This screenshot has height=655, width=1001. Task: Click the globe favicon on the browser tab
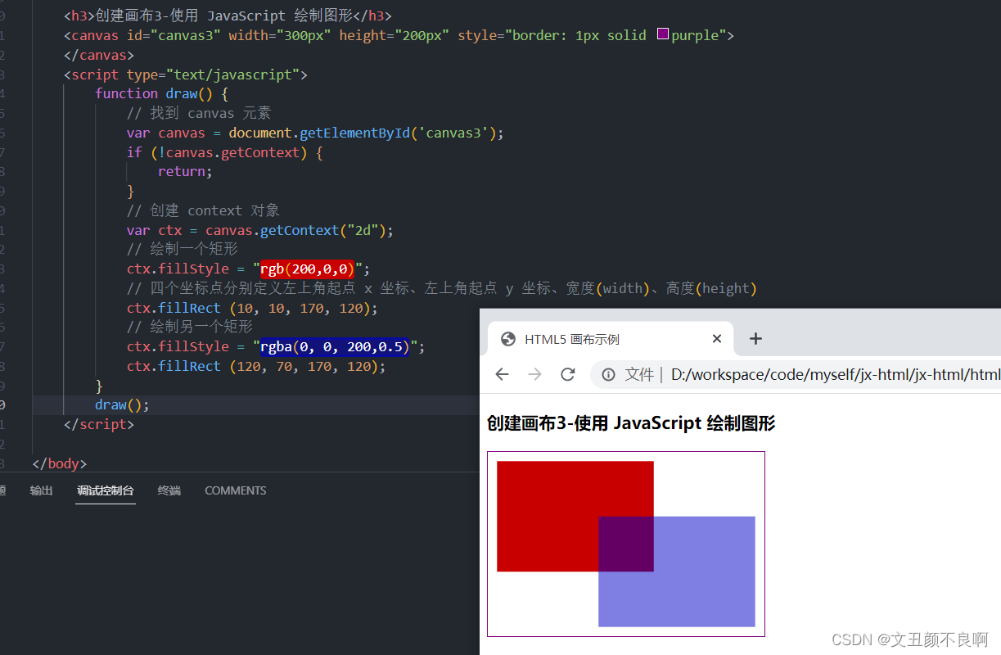point(506,338)
